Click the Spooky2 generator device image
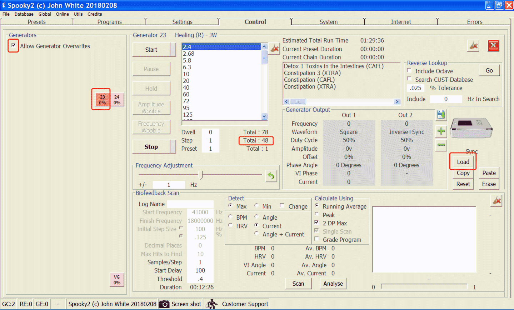The height and width of the screenshot is (310, 514). click(471, 128)
